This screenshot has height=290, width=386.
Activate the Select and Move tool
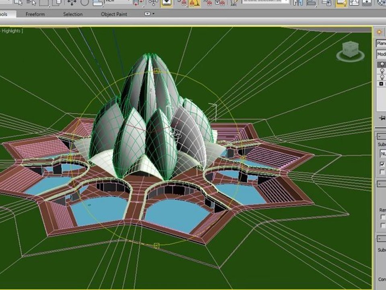pyautogui.click(x=72, y=2)
